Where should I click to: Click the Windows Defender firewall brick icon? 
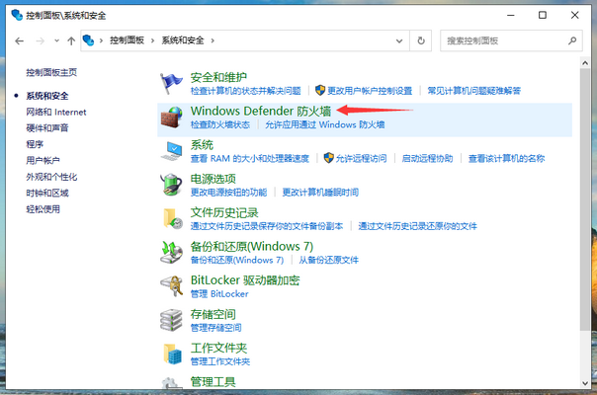click(x=173, y=117)
